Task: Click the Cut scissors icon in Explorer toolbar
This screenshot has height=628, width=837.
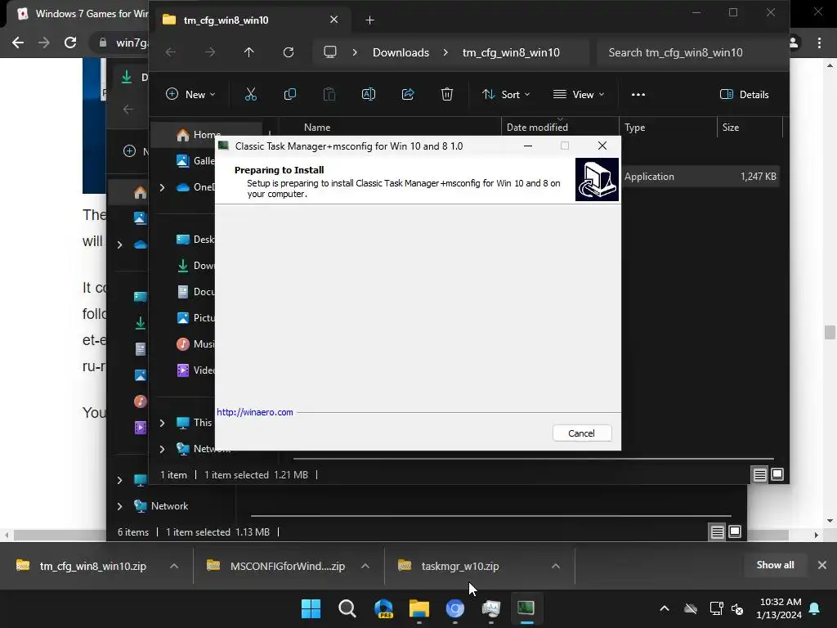Action: 250,95
